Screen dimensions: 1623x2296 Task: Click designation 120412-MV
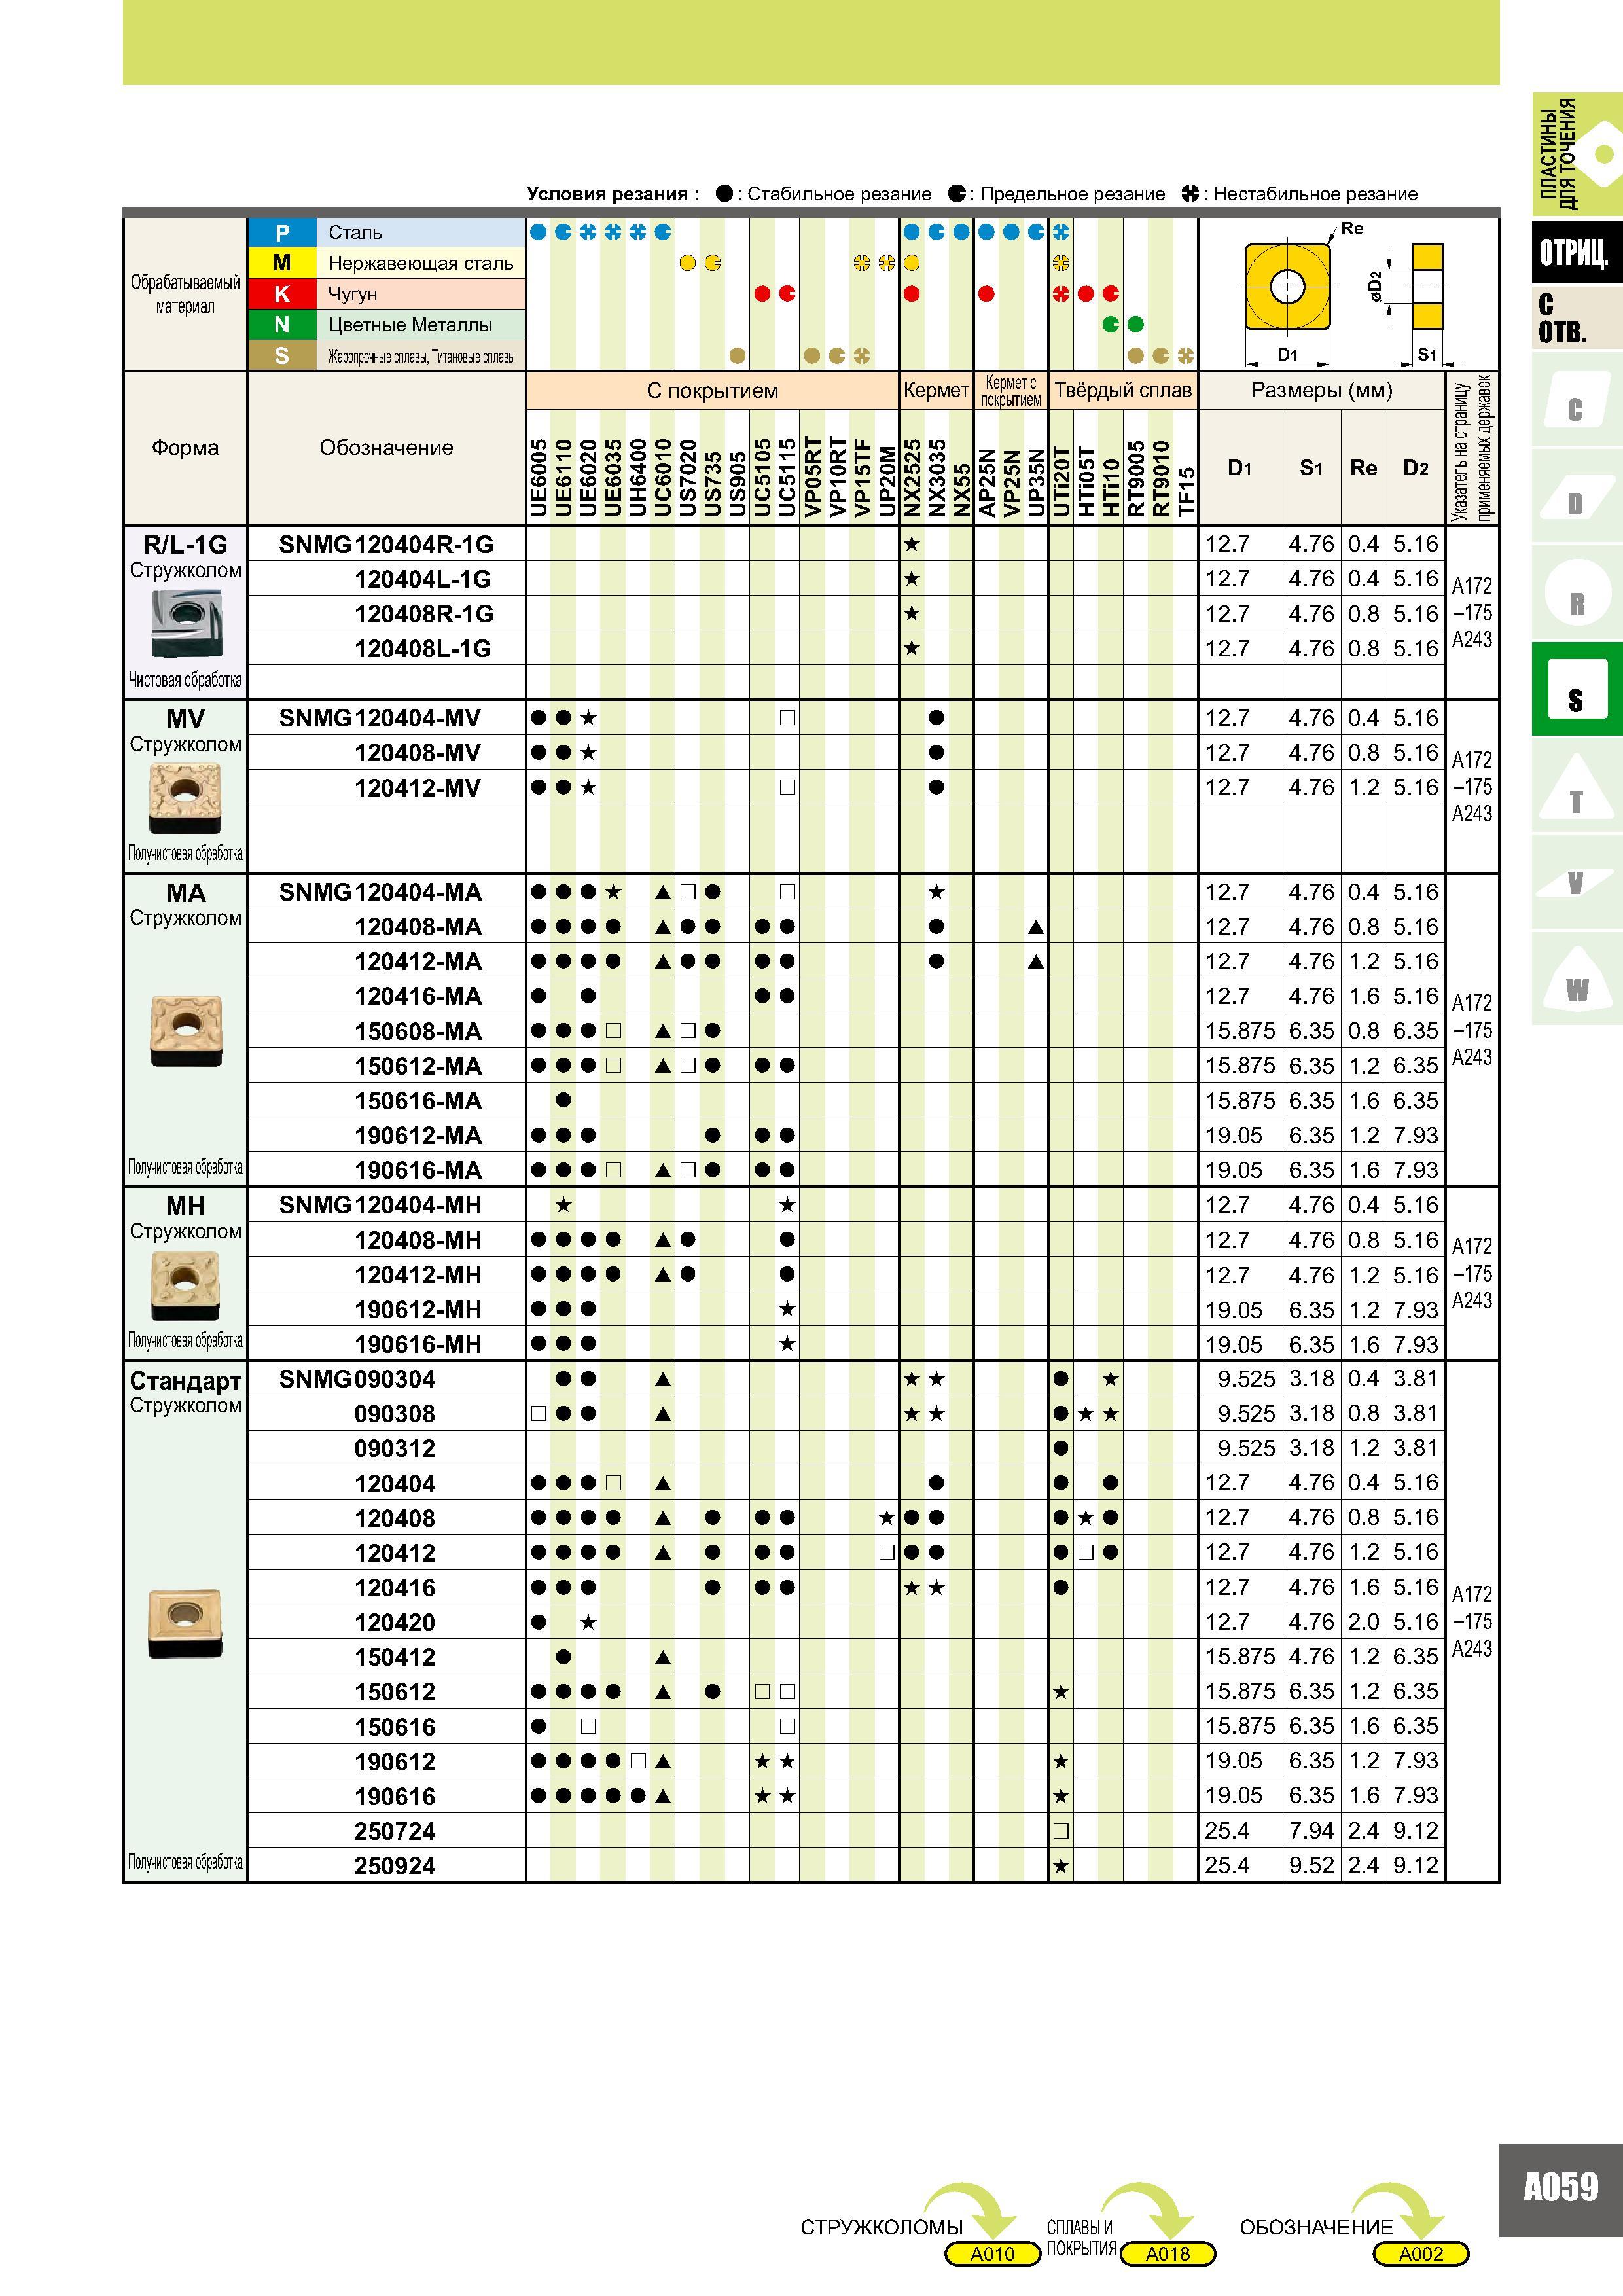coord(417,788)
